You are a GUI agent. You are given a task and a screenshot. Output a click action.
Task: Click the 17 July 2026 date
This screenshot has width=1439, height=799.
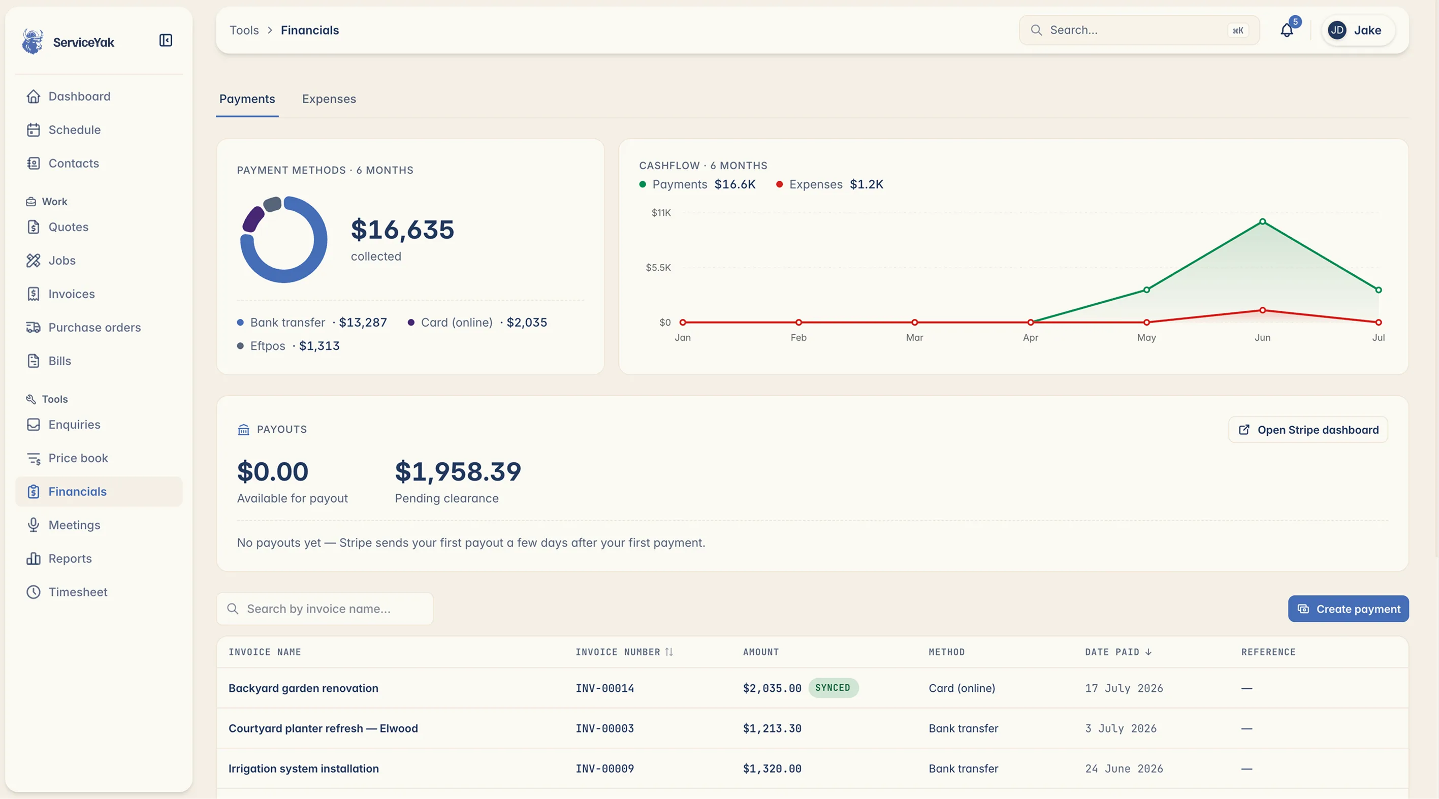[x=1124, y=688]
